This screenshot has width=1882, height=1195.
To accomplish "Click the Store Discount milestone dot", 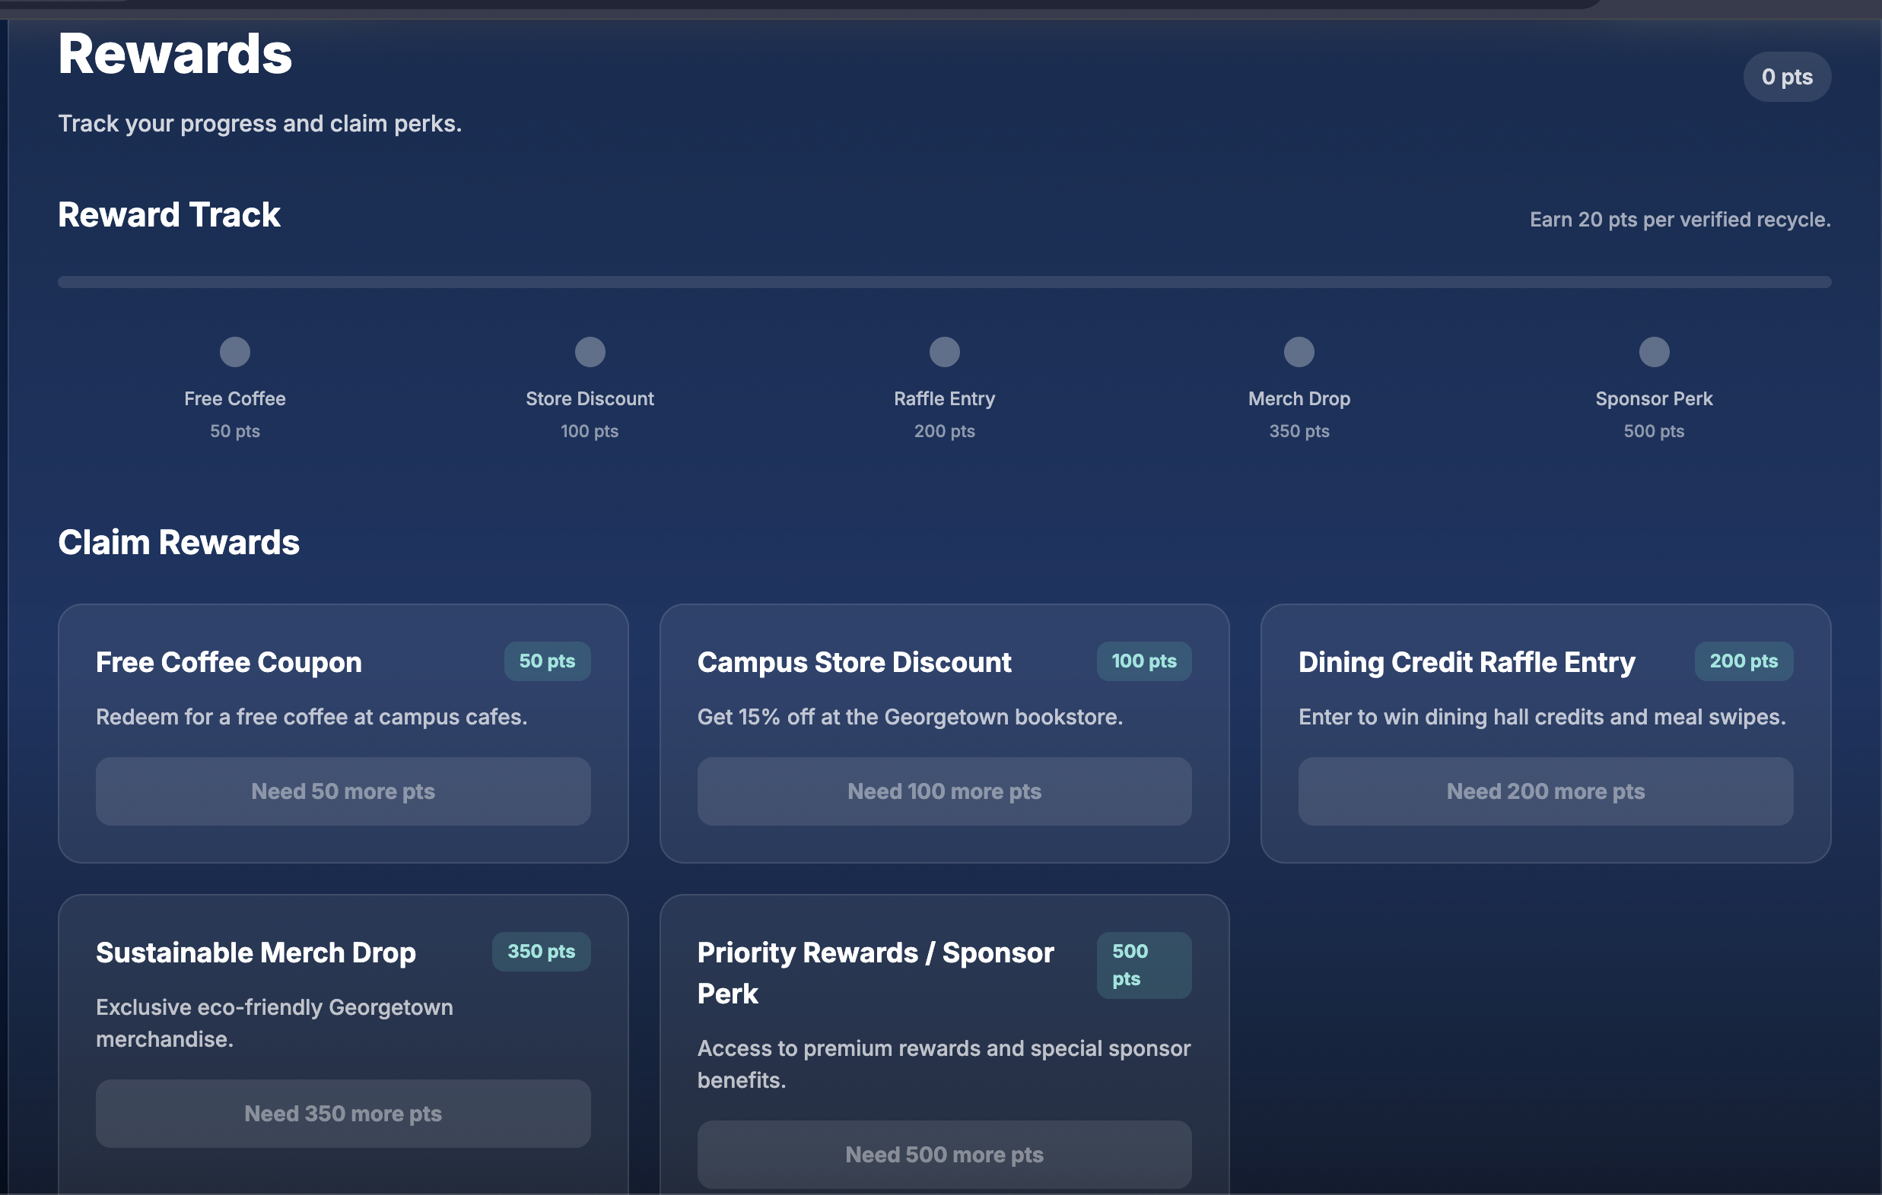I will coord(590,351).
